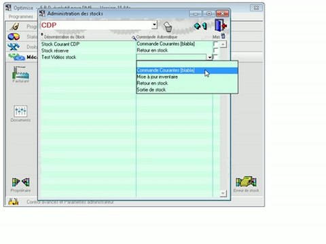The height and width of the screenshot is (244, 326).
Task: Tick the Mas checkbox for Test Vidéos stock
Action: pos(215,57)
